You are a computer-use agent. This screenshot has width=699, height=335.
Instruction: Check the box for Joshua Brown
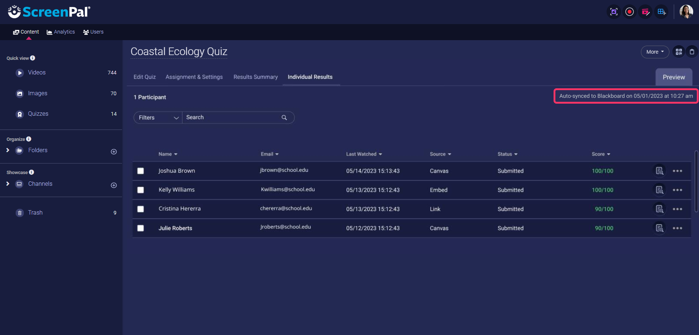pos(141,171)
